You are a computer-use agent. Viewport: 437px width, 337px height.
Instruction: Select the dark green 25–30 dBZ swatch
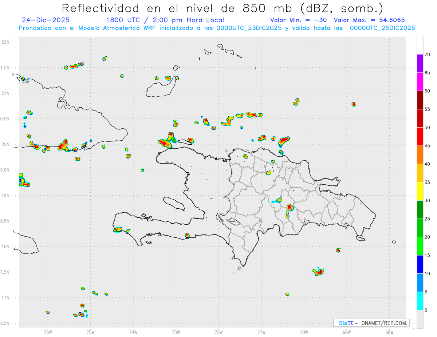point(420,209)
